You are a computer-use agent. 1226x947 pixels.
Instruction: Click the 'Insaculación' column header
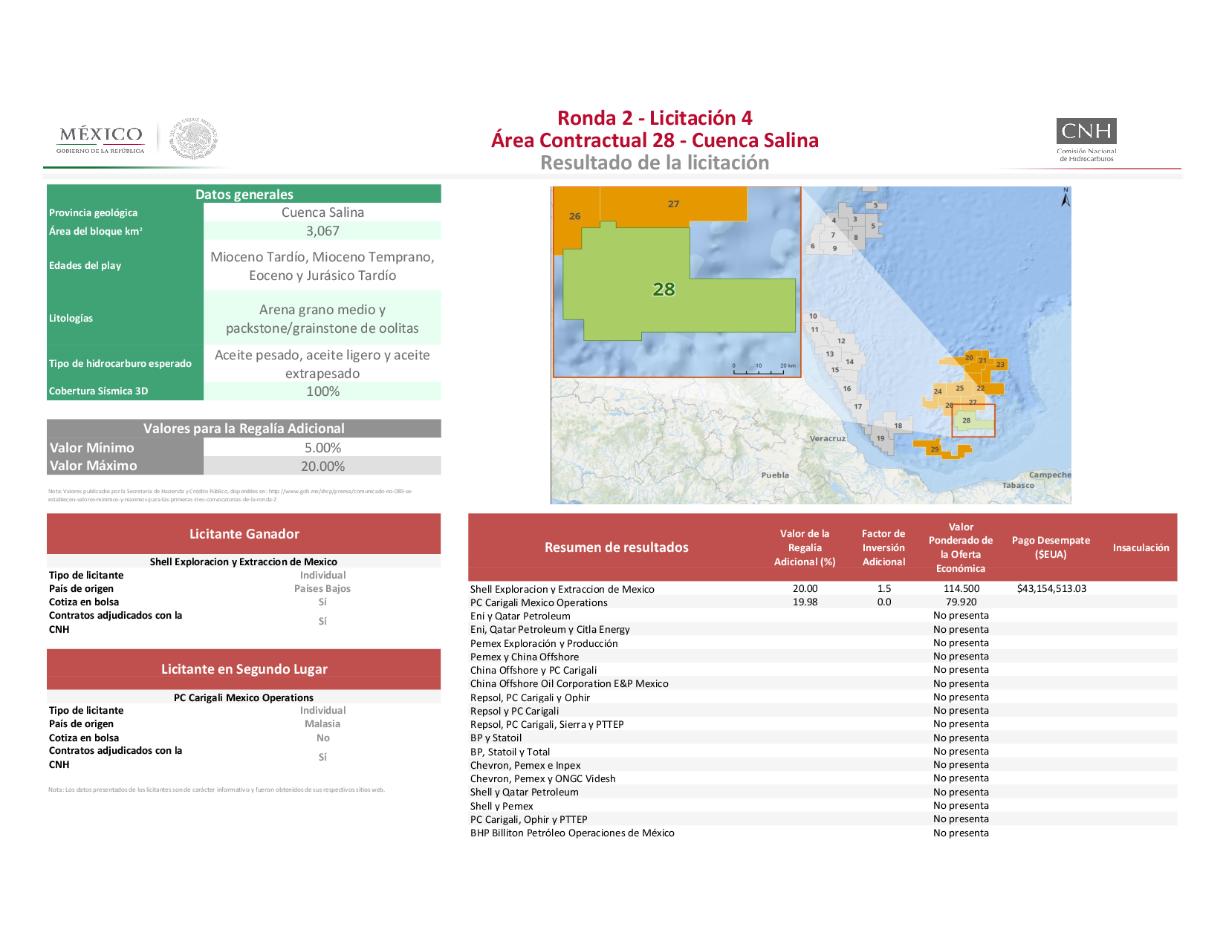pyautogui.click(x=1141, y=547)
